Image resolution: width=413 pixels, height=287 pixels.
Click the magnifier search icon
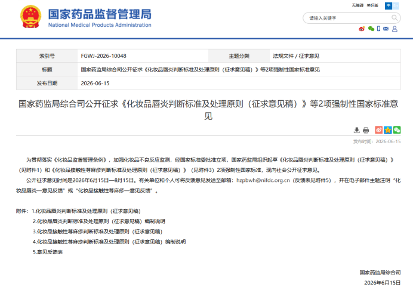point(394,18)
